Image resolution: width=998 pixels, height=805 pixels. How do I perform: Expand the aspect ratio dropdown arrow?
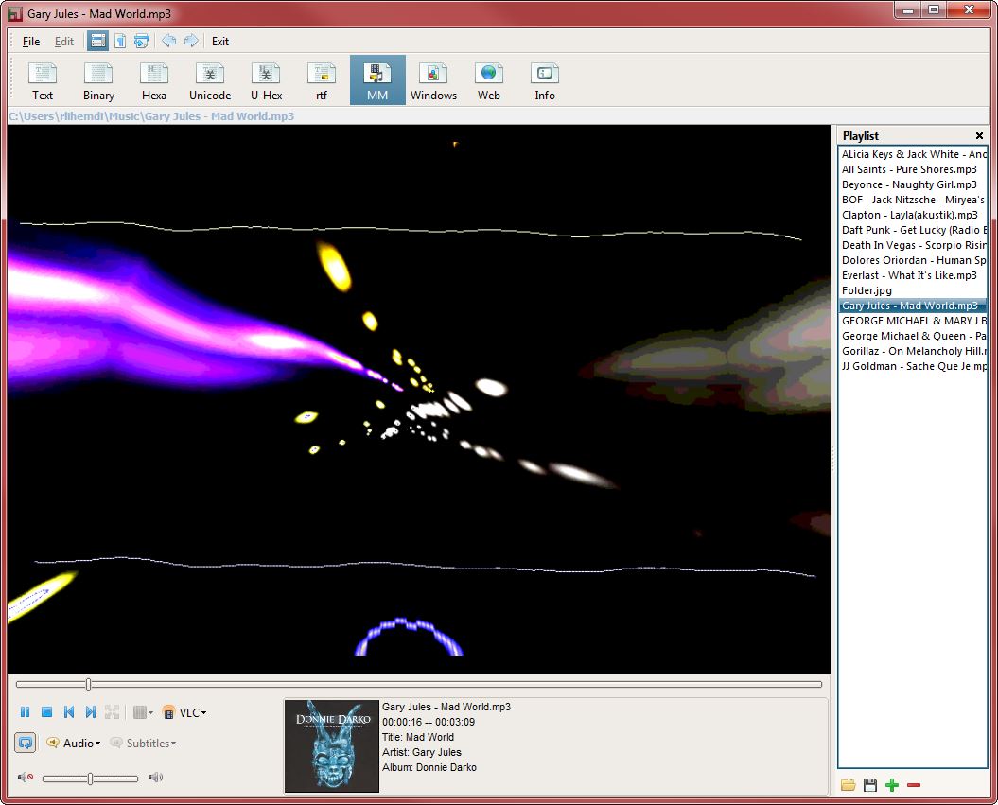(x=151, y=713)
